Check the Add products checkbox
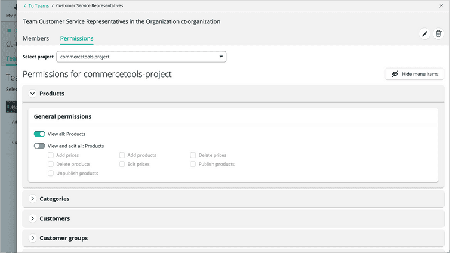The height and width of the screenshot is (253, 450). [x=122, y=155]
